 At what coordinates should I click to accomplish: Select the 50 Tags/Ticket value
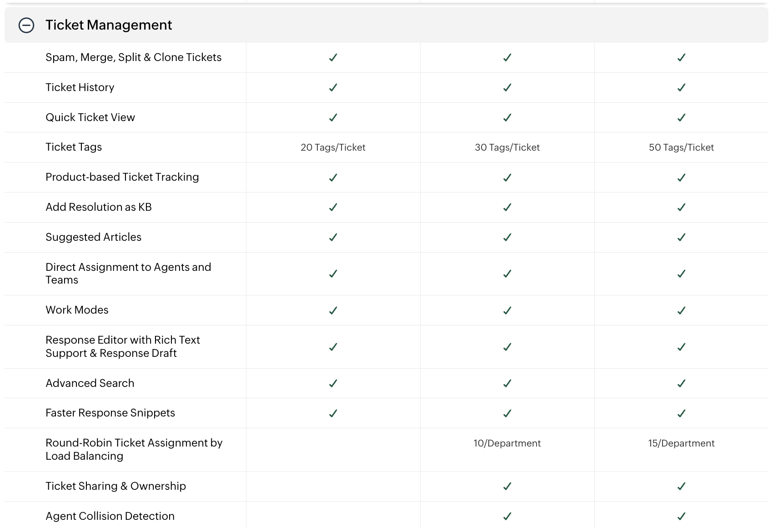[x=681, y=147]
